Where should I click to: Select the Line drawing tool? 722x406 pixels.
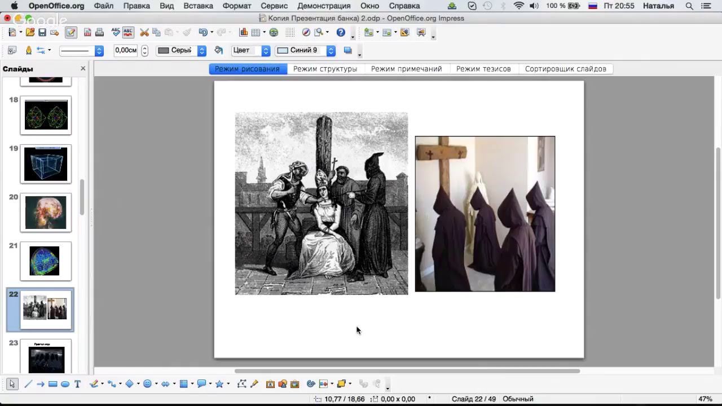pos(28,384)
